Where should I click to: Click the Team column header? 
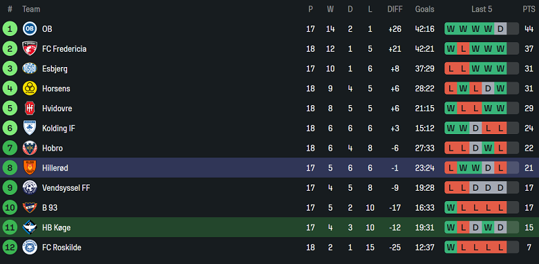tap(31, 9)
